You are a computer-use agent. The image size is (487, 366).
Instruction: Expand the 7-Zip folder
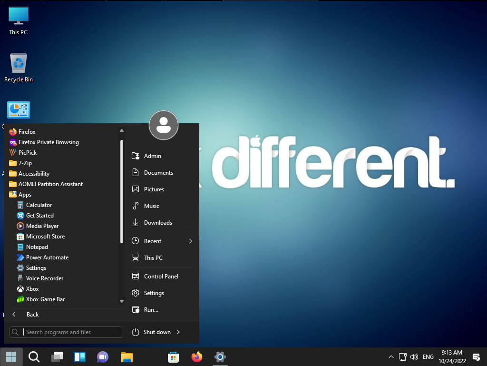tap(25, 163)
